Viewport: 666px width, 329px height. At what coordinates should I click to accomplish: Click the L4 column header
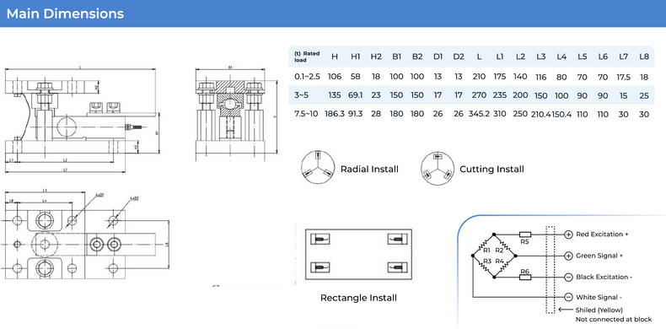coord(561,57)
